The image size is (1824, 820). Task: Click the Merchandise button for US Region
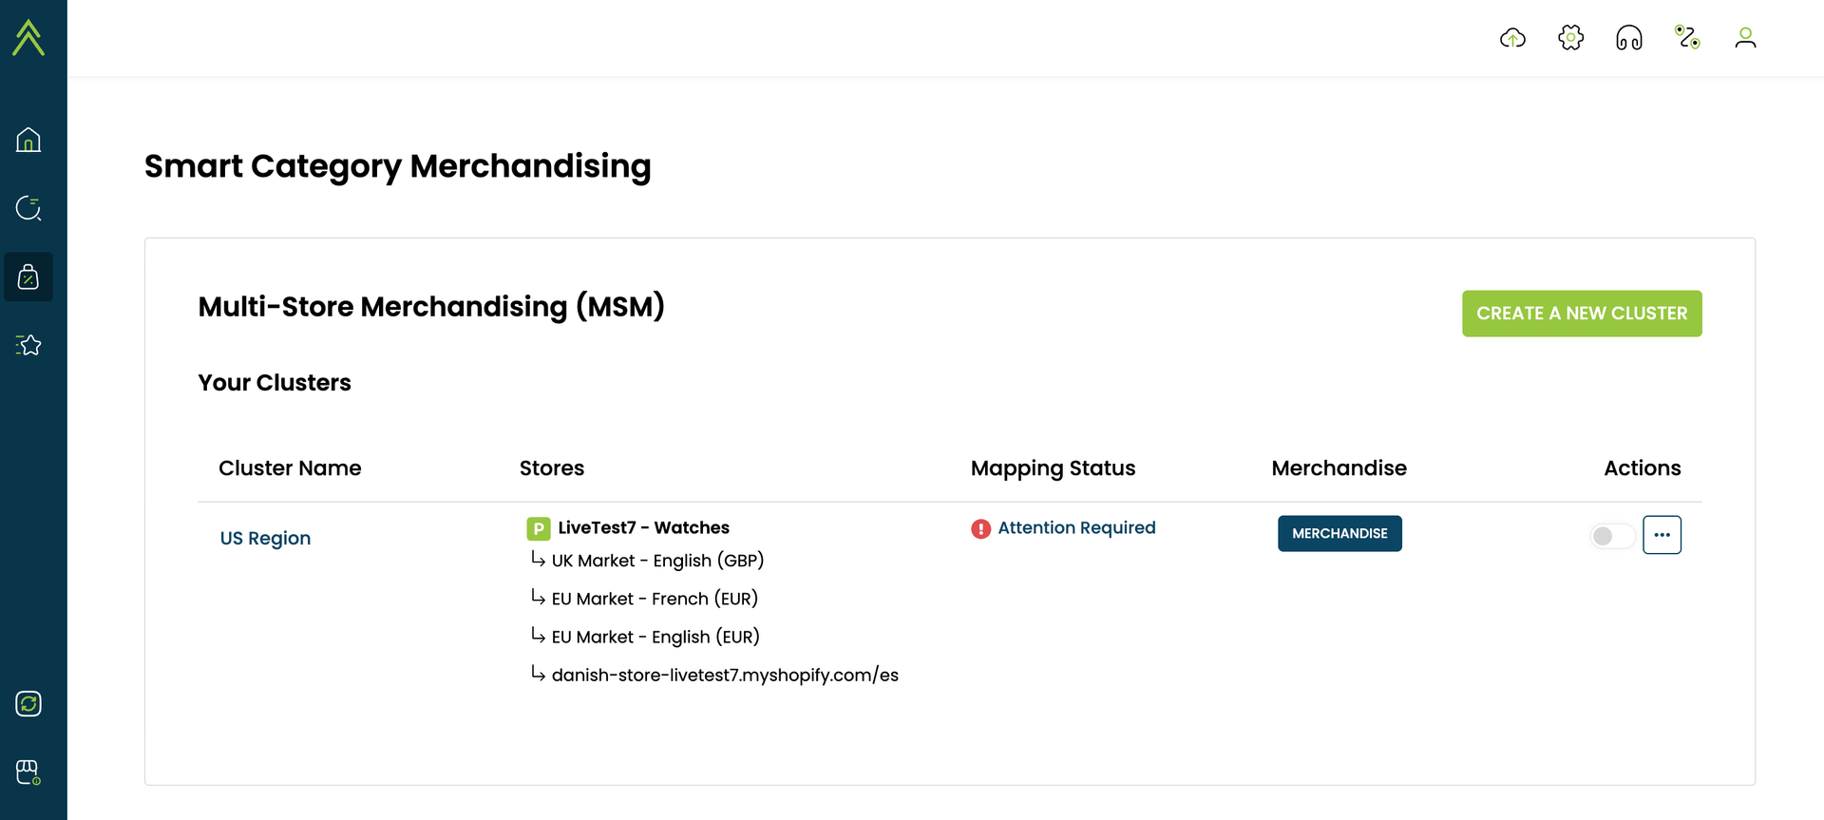point(1339,534)
